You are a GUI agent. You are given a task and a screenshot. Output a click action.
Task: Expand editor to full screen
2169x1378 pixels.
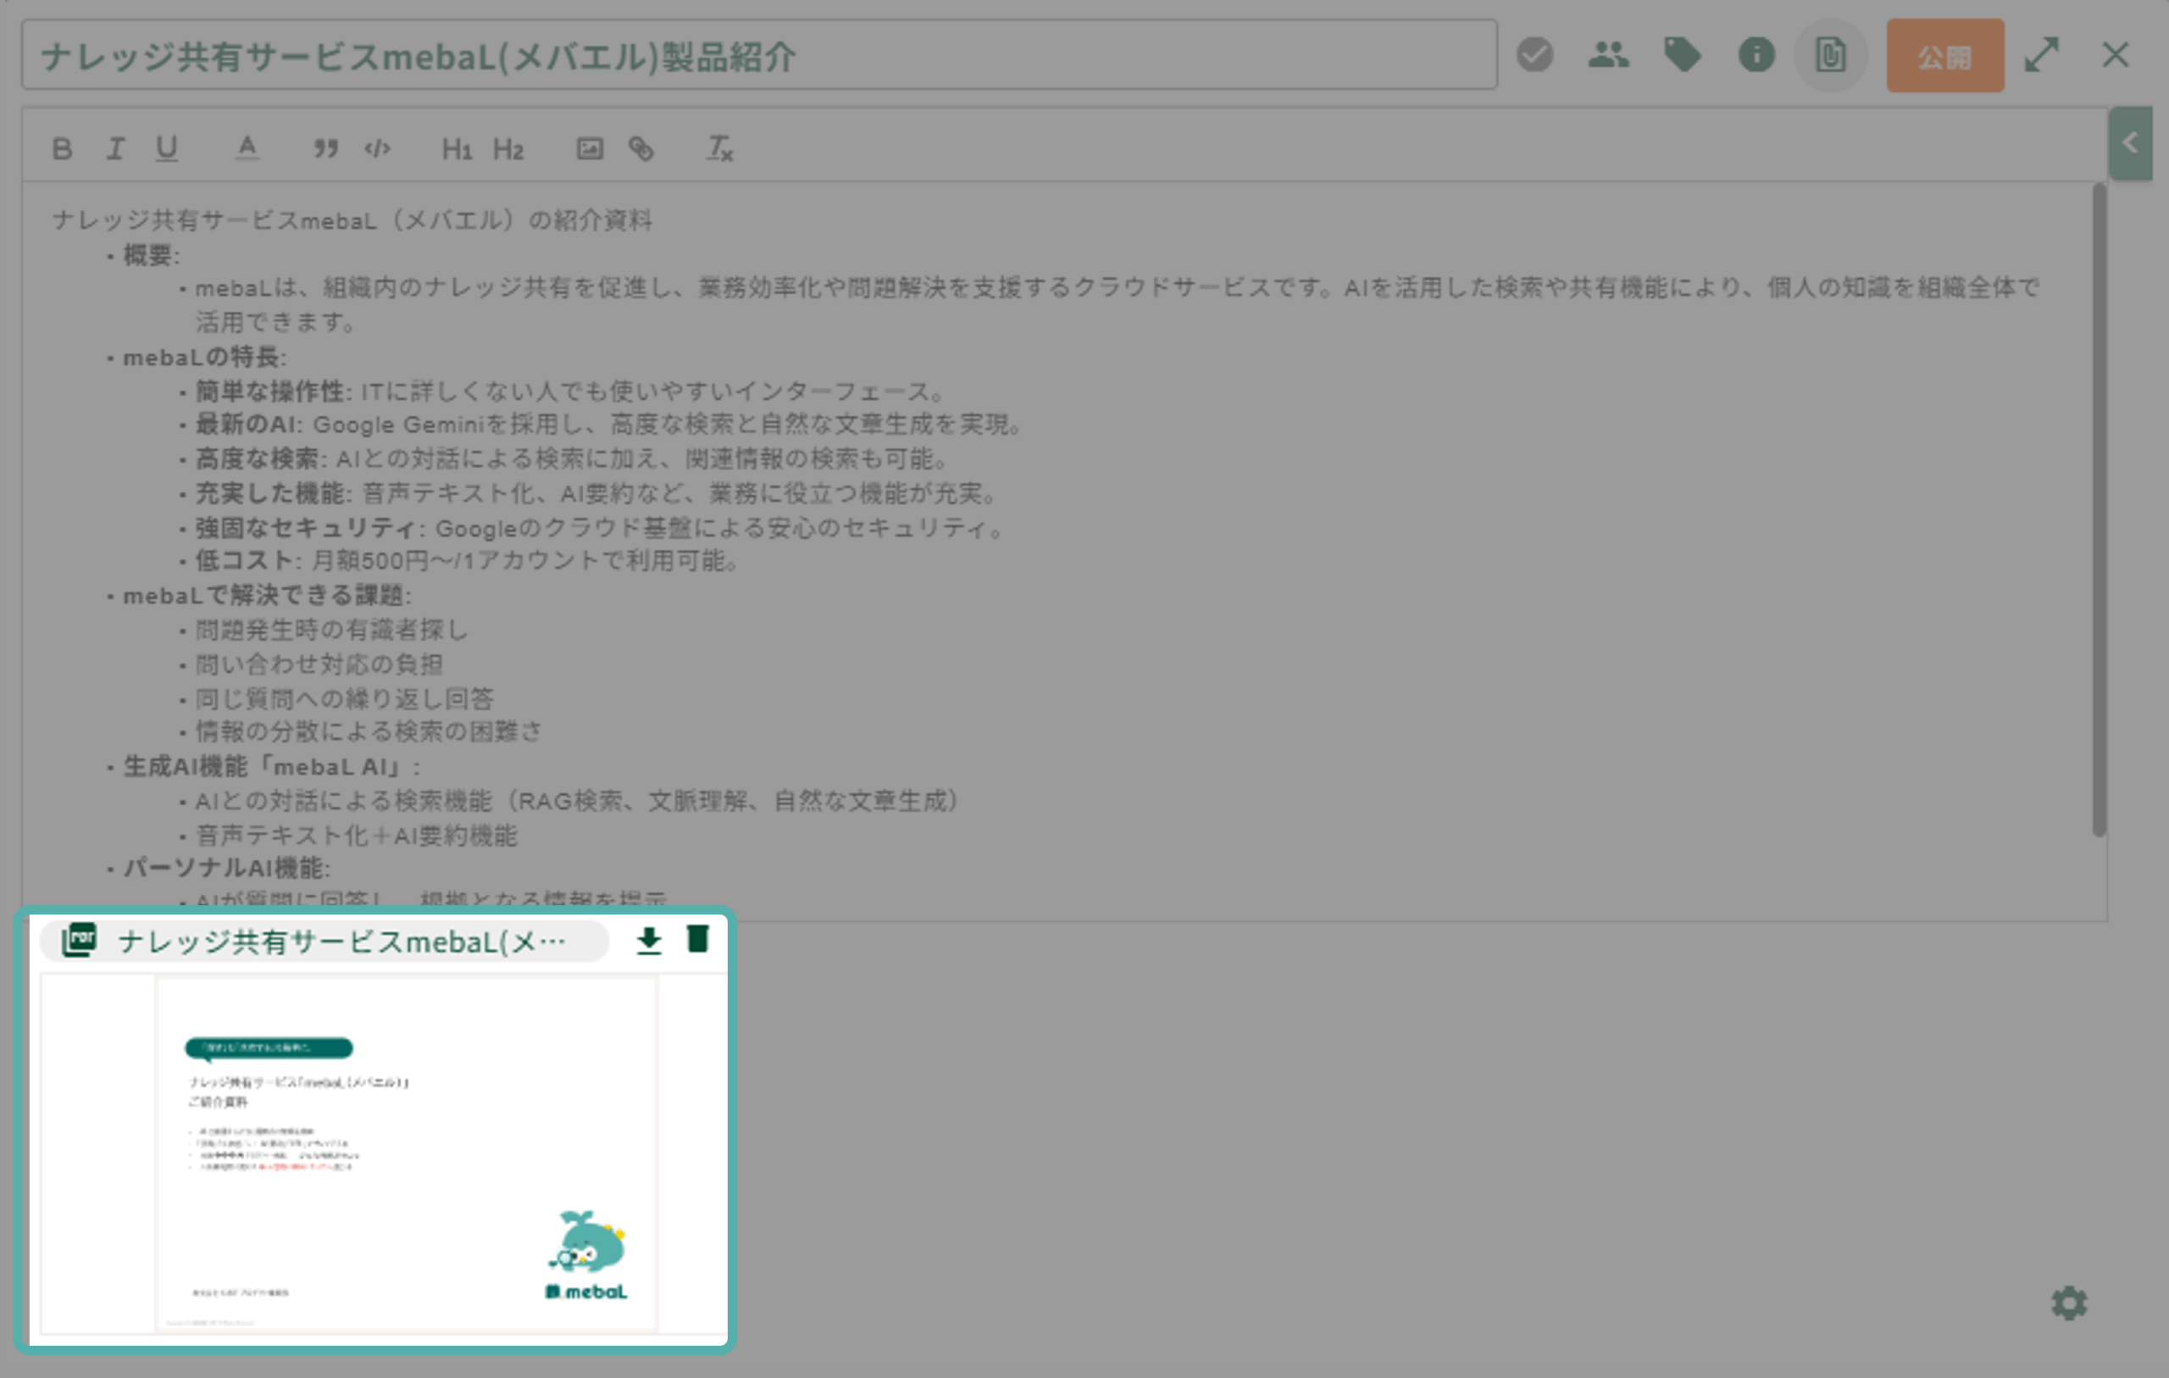coord(2042,55)
